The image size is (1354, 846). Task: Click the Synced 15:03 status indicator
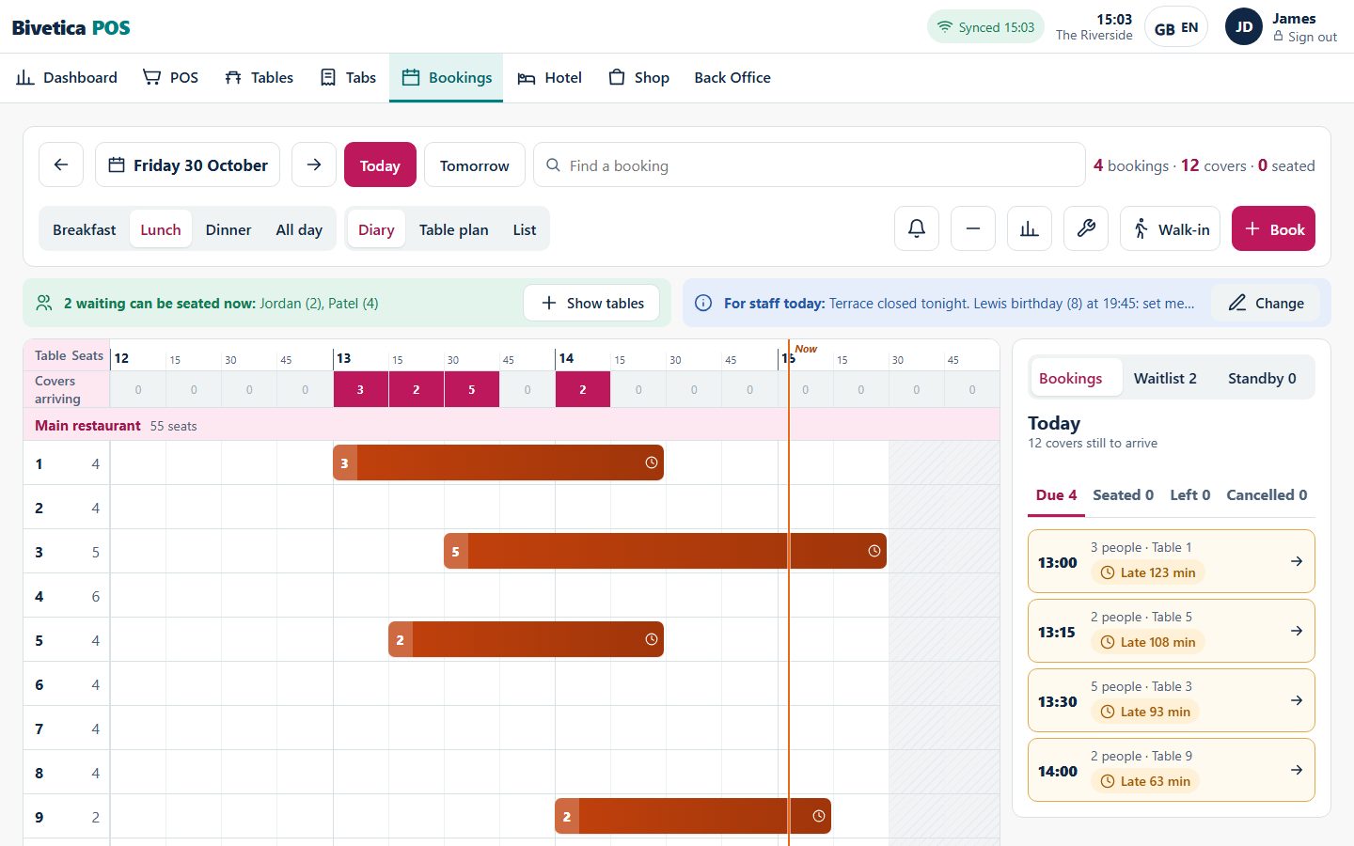pyautogui.click(x=985, y=27)
